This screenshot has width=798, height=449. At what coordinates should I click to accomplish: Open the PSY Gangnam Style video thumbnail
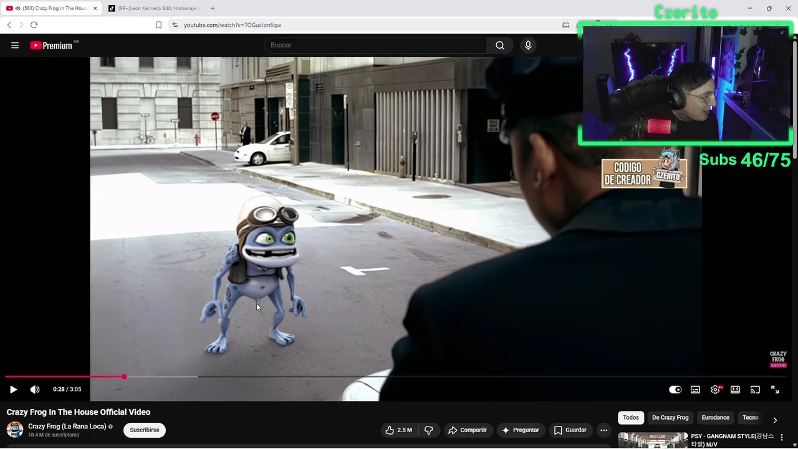tap(653, 440)
